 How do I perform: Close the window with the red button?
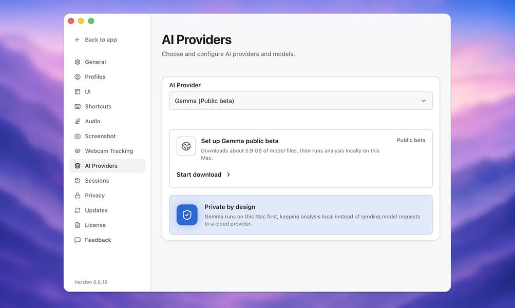[71, 21]
